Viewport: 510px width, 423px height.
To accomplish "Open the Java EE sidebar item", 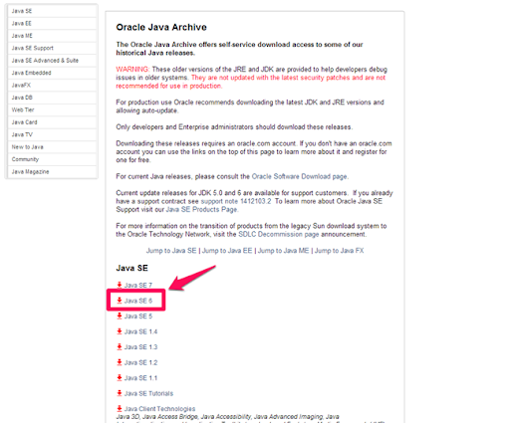I will click(x=52, y=23).
